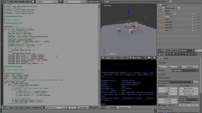Adjust the 50% resolution percentage slider
The image size is (202, 113).
point(168,94)
